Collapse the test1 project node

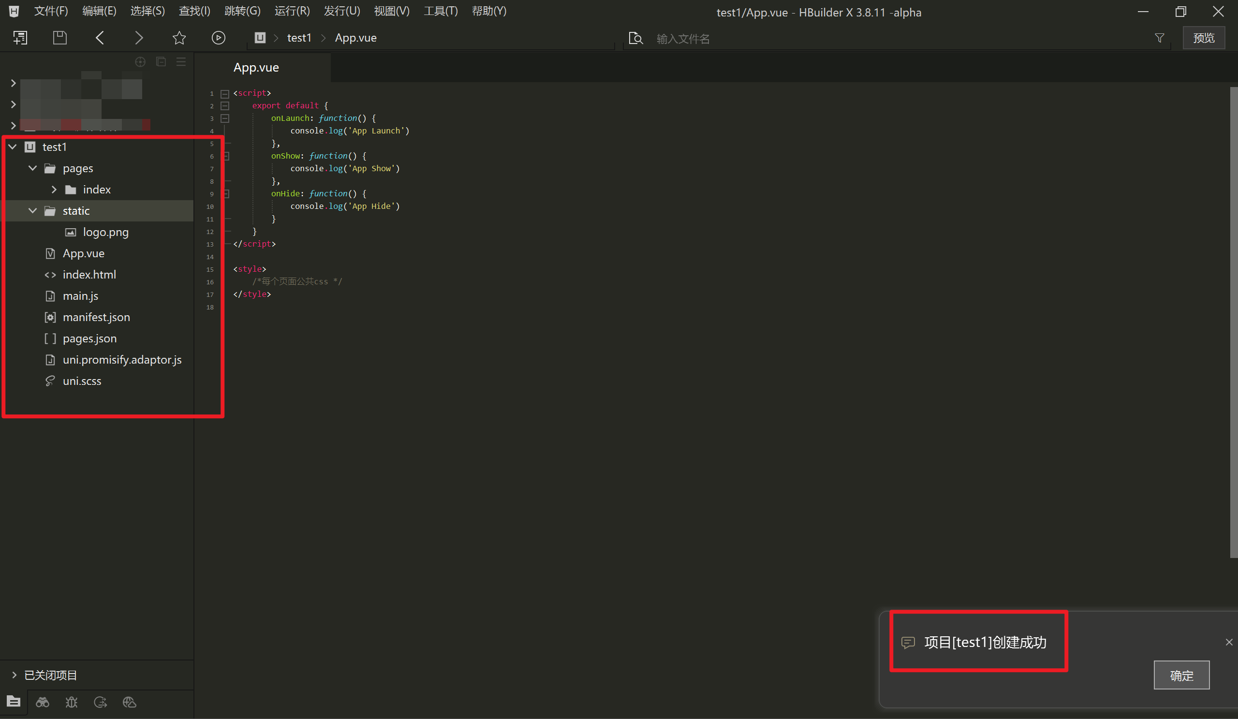point(13,147)
